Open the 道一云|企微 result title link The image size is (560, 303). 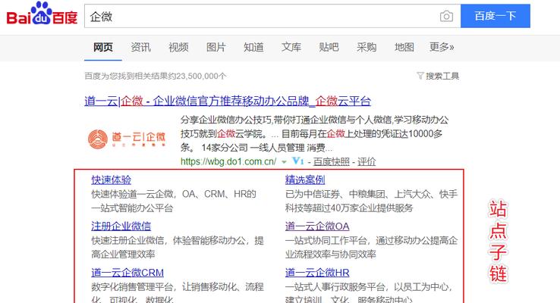tap(228, 102)
